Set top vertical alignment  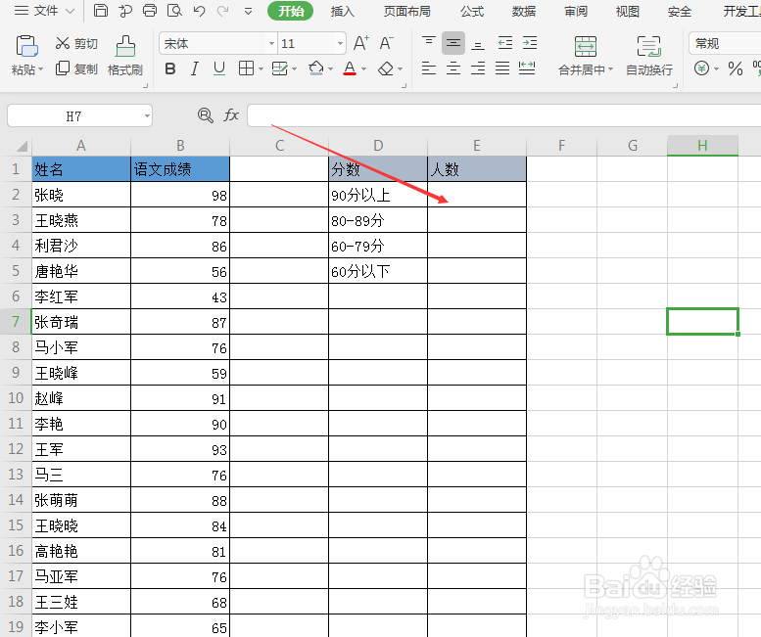[429, 43]
